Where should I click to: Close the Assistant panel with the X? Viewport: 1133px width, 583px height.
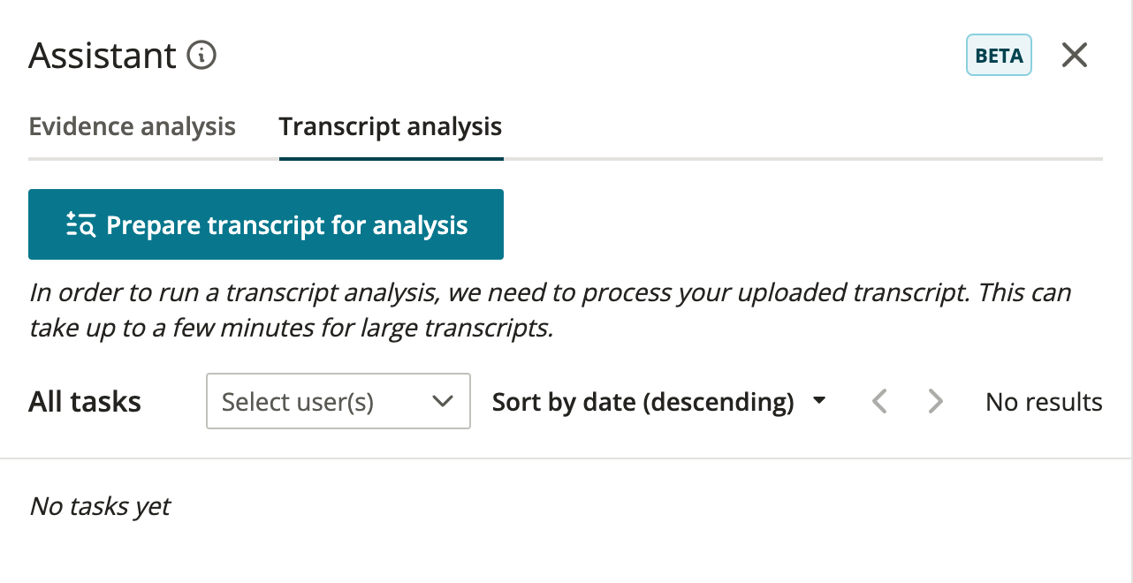[1074, 56]
